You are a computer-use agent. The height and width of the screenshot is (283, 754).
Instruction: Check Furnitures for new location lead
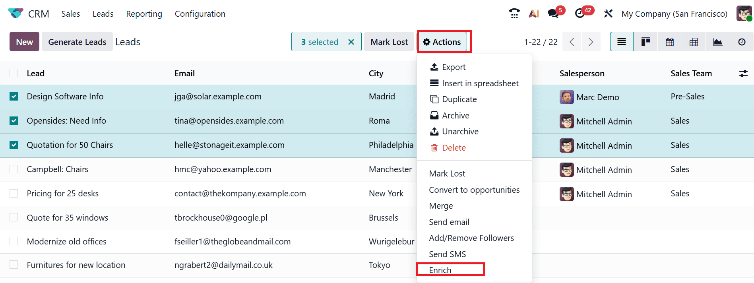(14, 265)
